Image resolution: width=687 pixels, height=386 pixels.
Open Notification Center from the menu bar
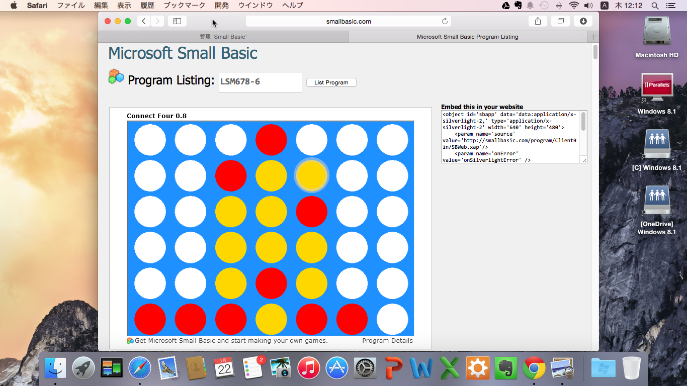coord(670,6)
